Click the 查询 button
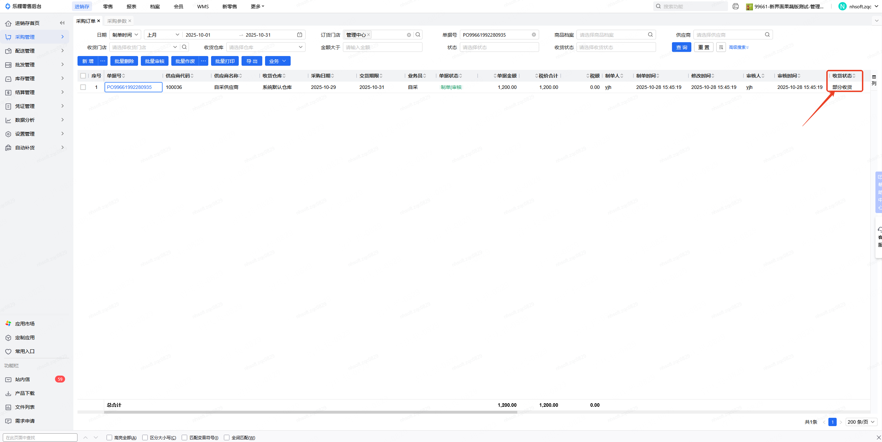 681,47
